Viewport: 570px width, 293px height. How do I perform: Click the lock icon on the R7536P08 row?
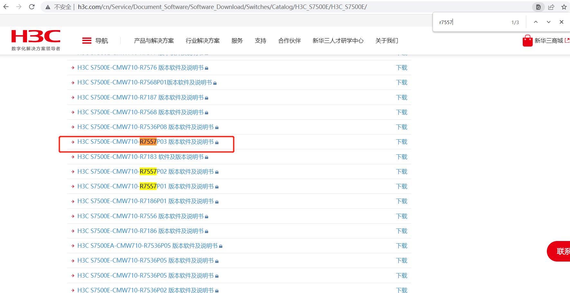coord(217,127)
